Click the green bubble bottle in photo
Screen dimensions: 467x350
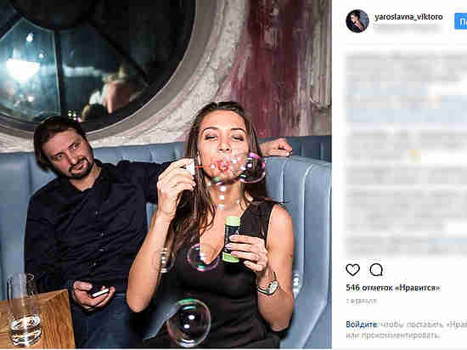(233, 240)
